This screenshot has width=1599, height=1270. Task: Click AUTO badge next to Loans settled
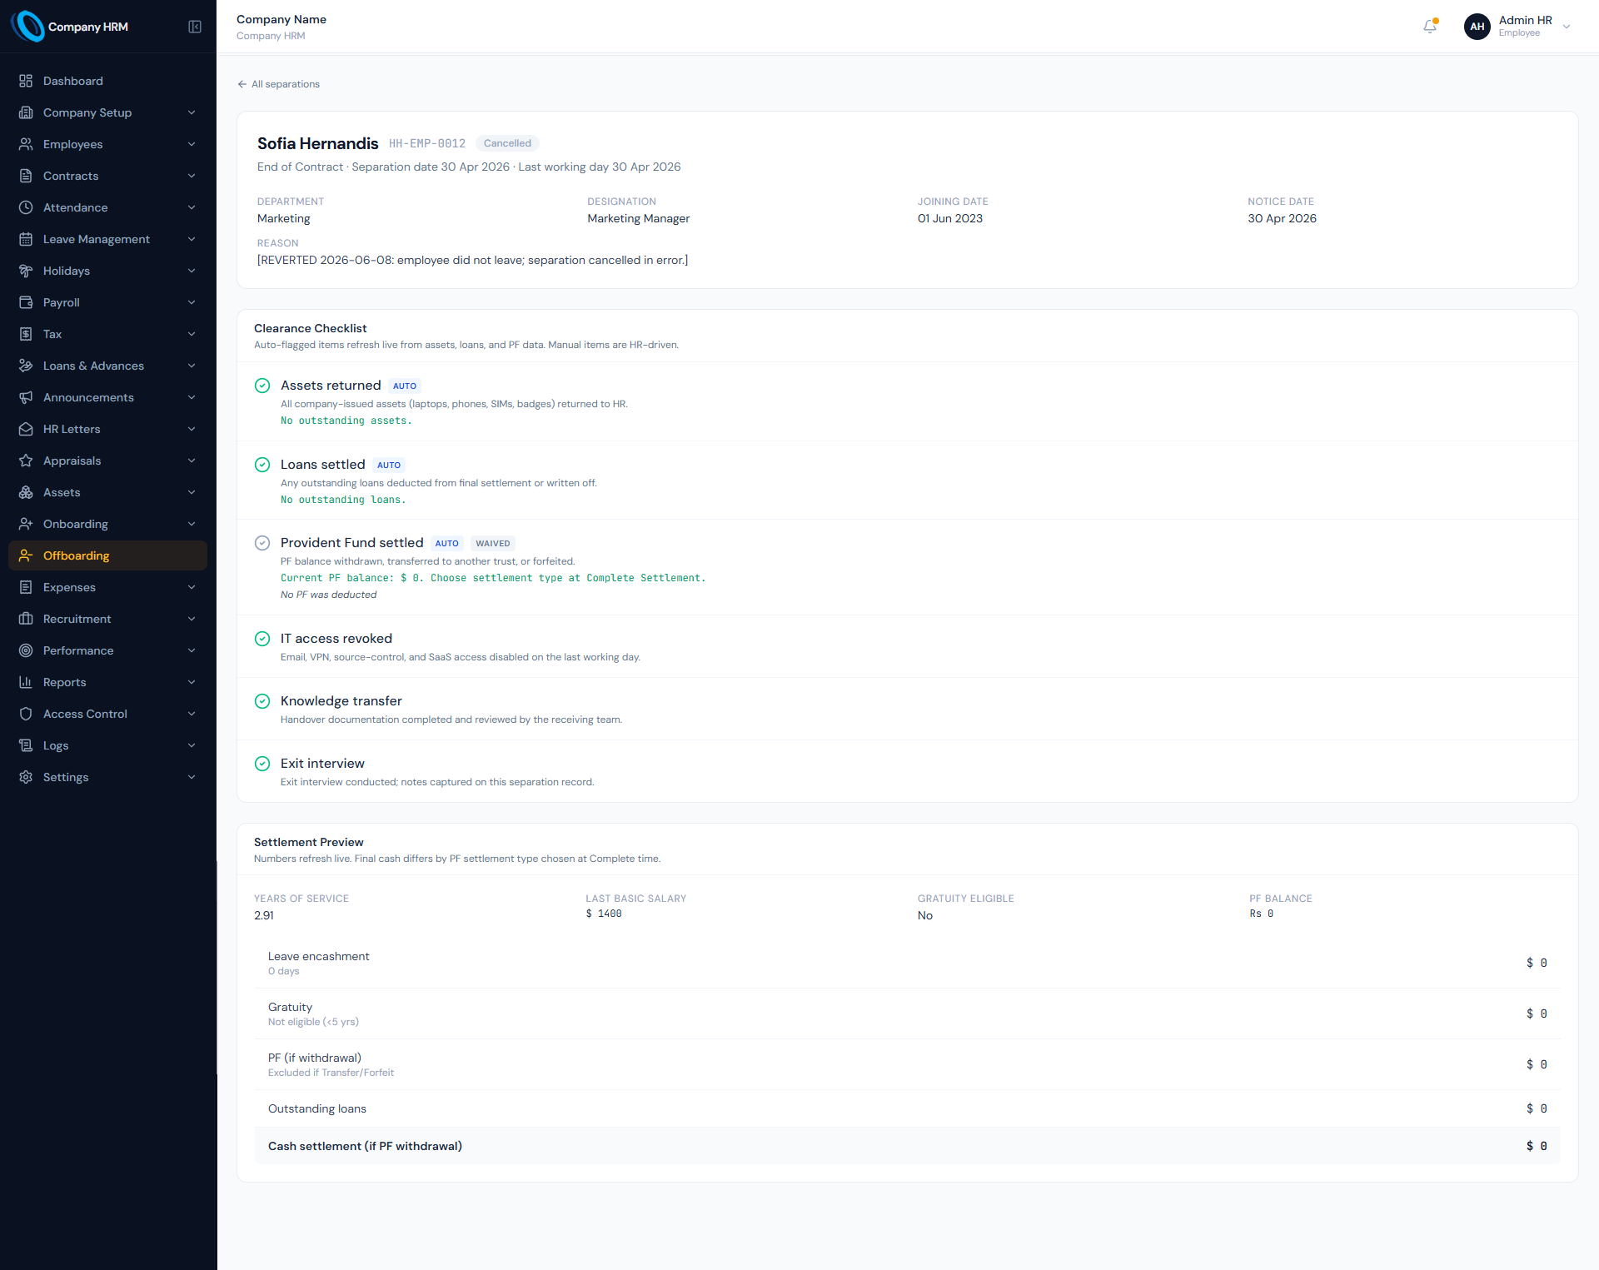click(389, 466)
